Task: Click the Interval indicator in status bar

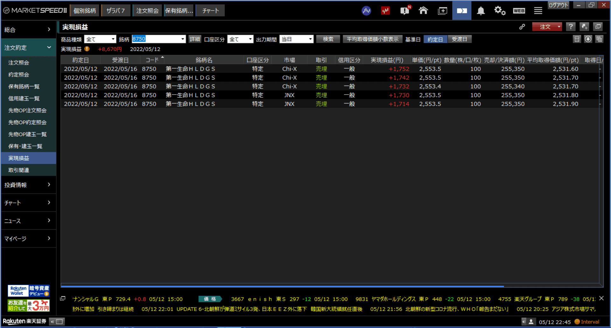Action: 587,322
